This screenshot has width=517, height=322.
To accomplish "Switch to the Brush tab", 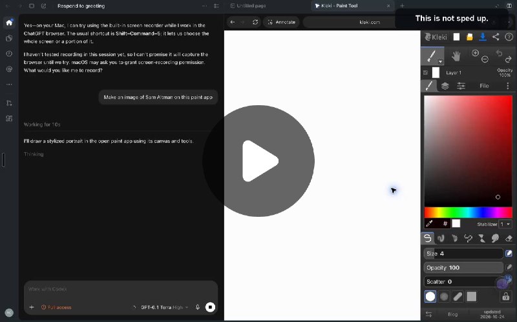I will click(429, 86).
